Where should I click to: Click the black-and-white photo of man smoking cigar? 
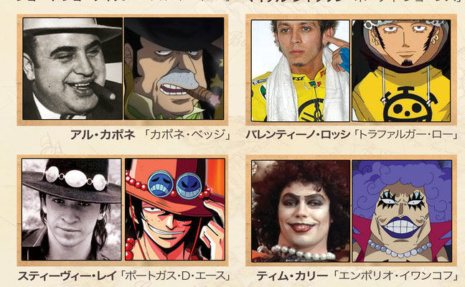72,68
